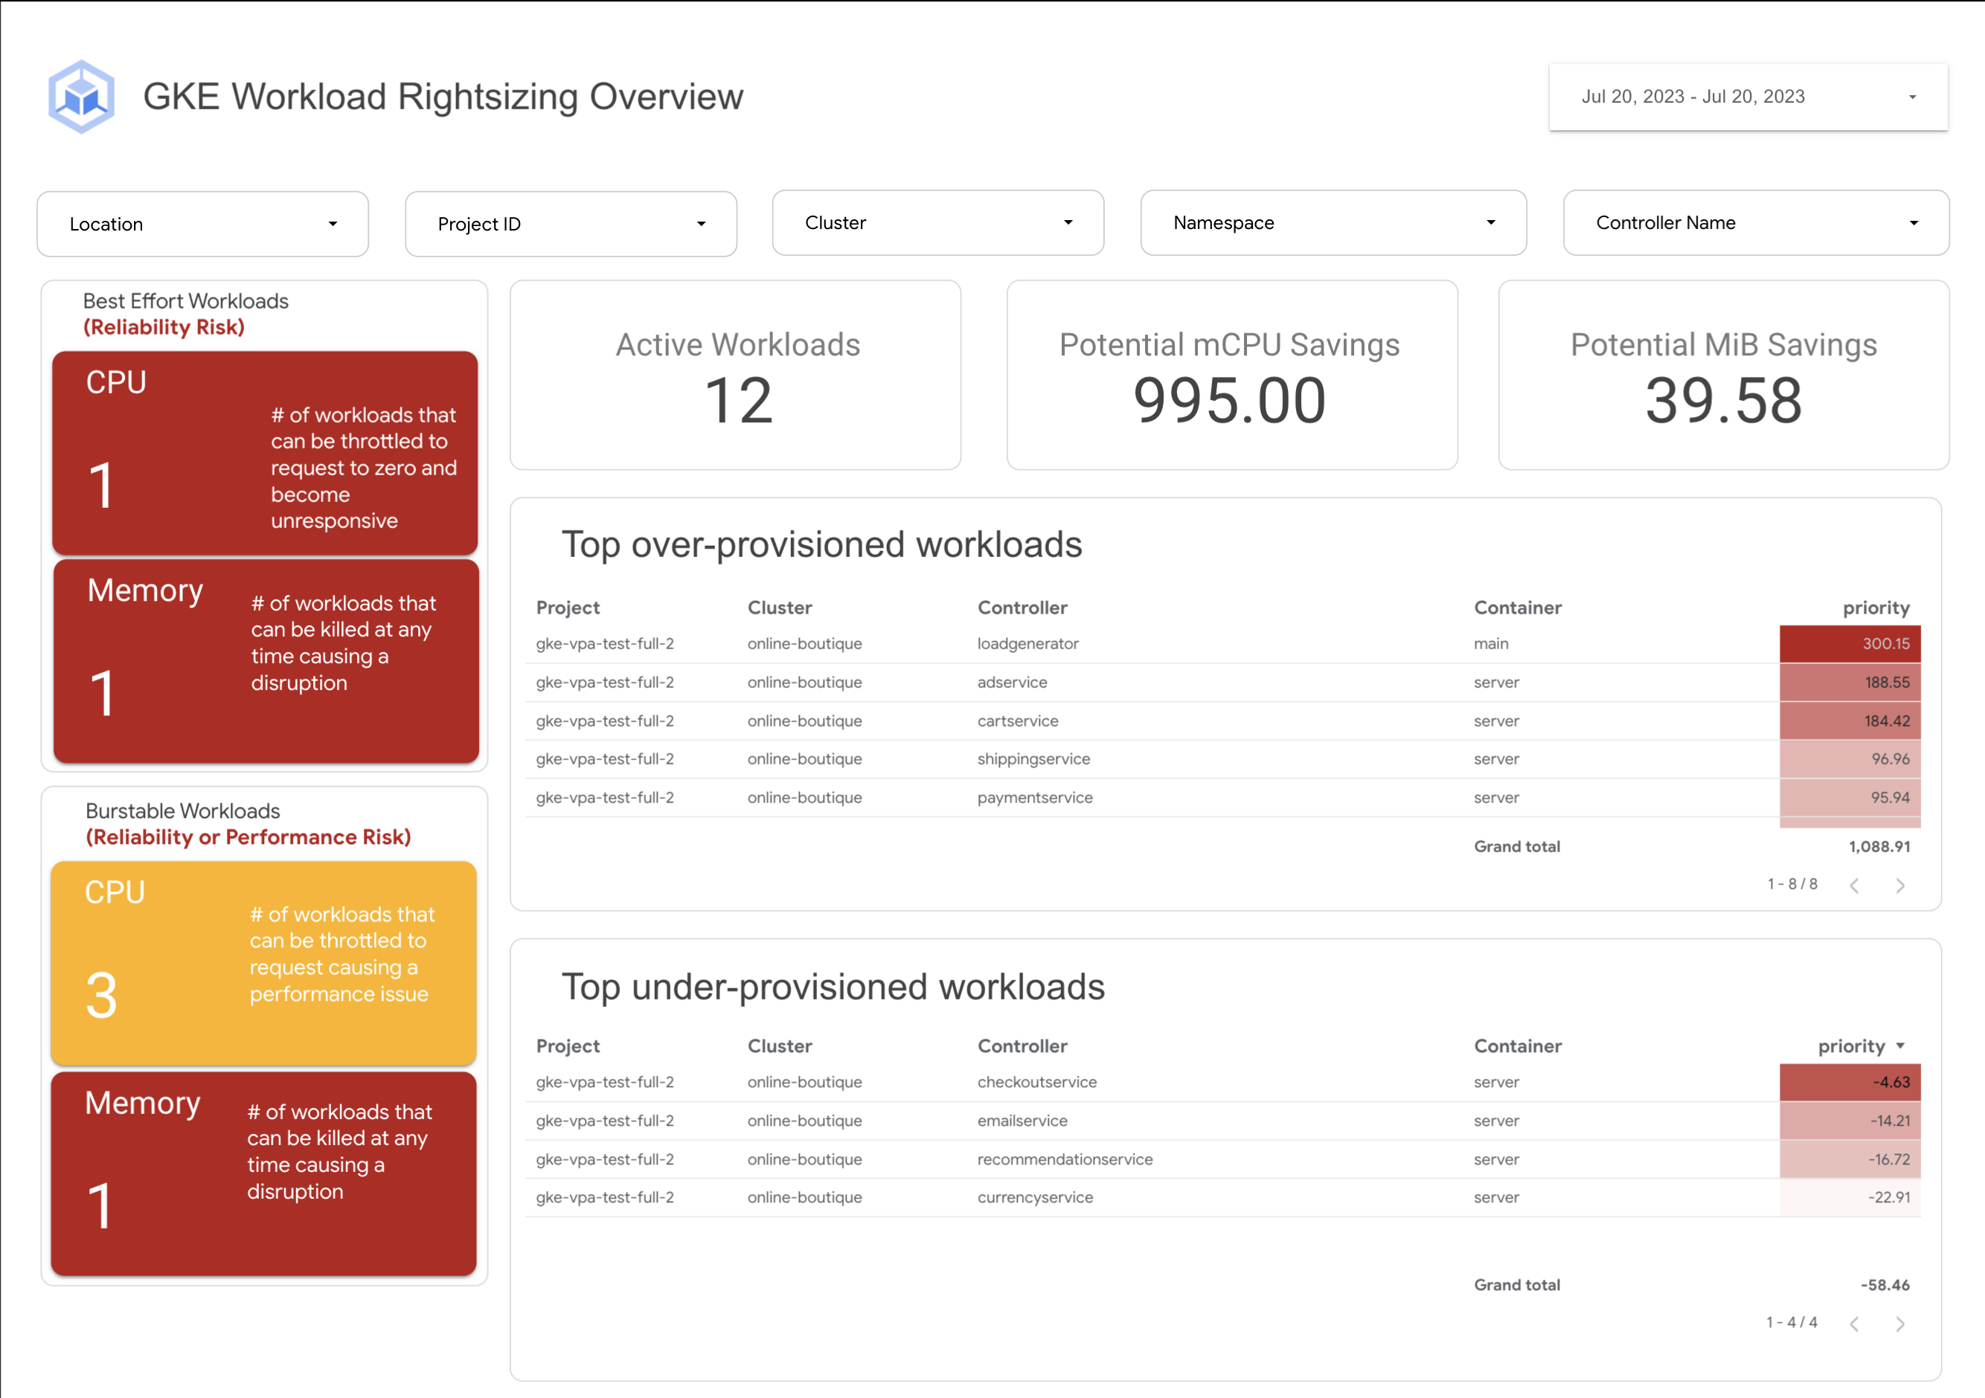
Task: Click the 300.15 priority cell
Action: tap(1850, 644)
